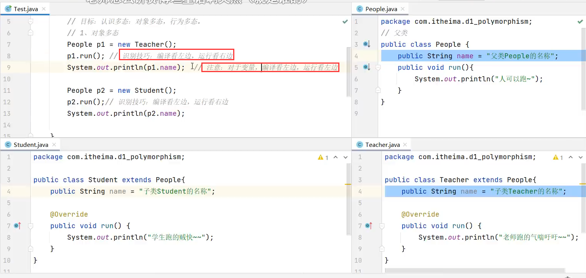The image size is (586, 278).
Task: Click the class file icon on Student.java tab
Action: (x=8, y=145)
